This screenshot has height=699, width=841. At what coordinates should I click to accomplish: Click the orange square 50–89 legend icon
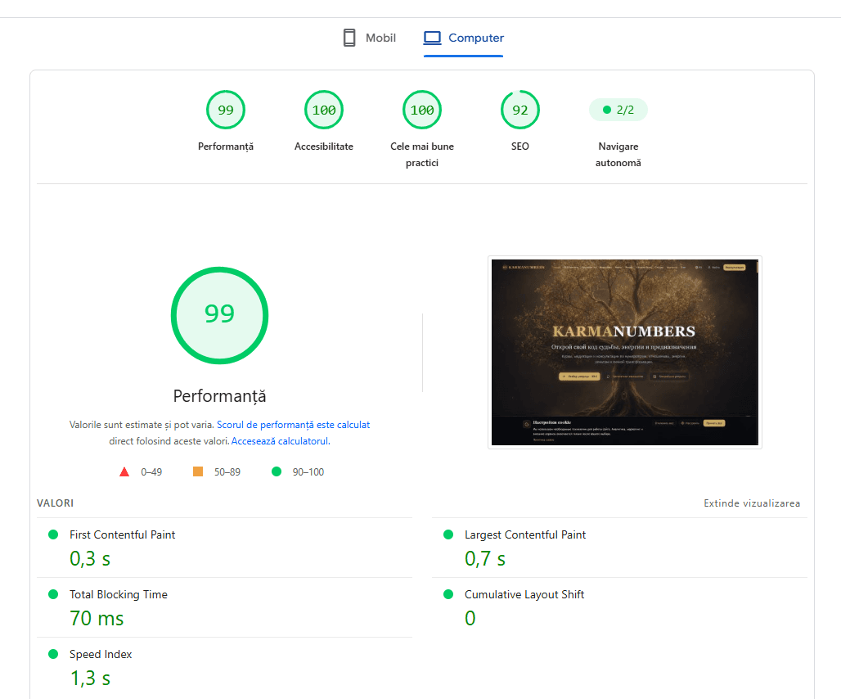[x=198, y=471]
